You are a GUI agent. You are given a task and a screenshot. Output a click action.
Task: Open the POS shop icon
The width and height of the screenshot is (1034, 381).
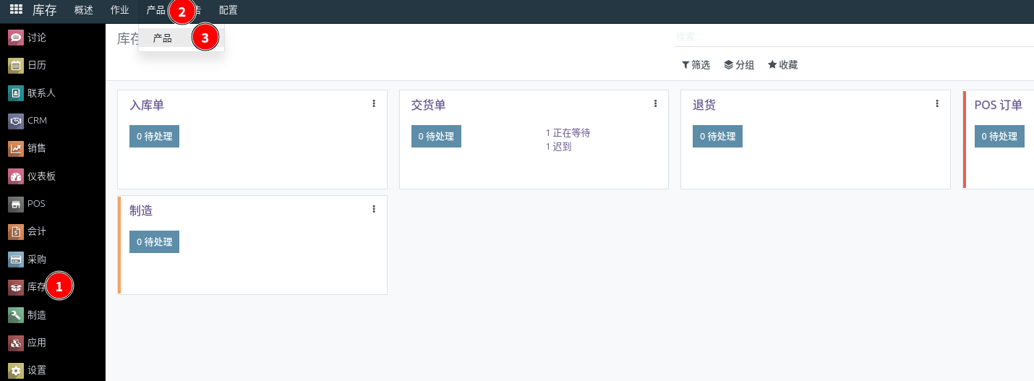16,204
